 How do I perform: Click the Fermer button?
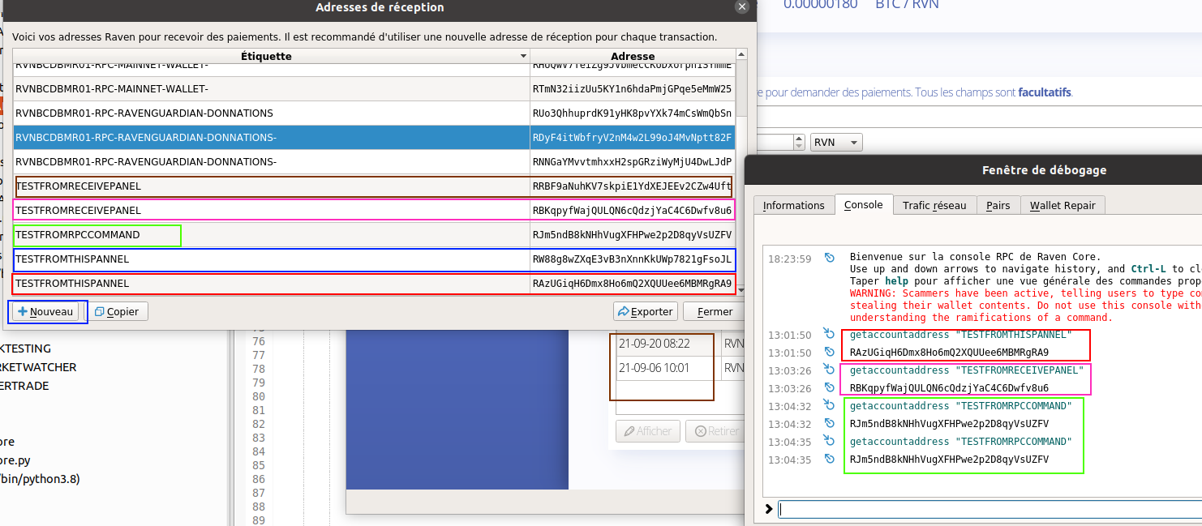click(x=715, y=311)
